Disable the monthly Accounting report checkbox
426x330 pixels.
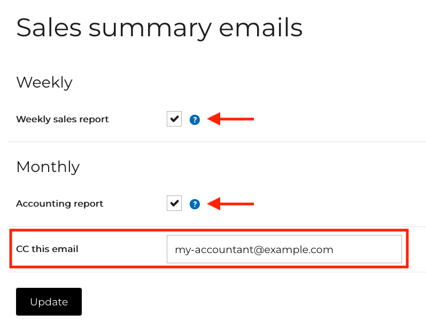[174, 203]
